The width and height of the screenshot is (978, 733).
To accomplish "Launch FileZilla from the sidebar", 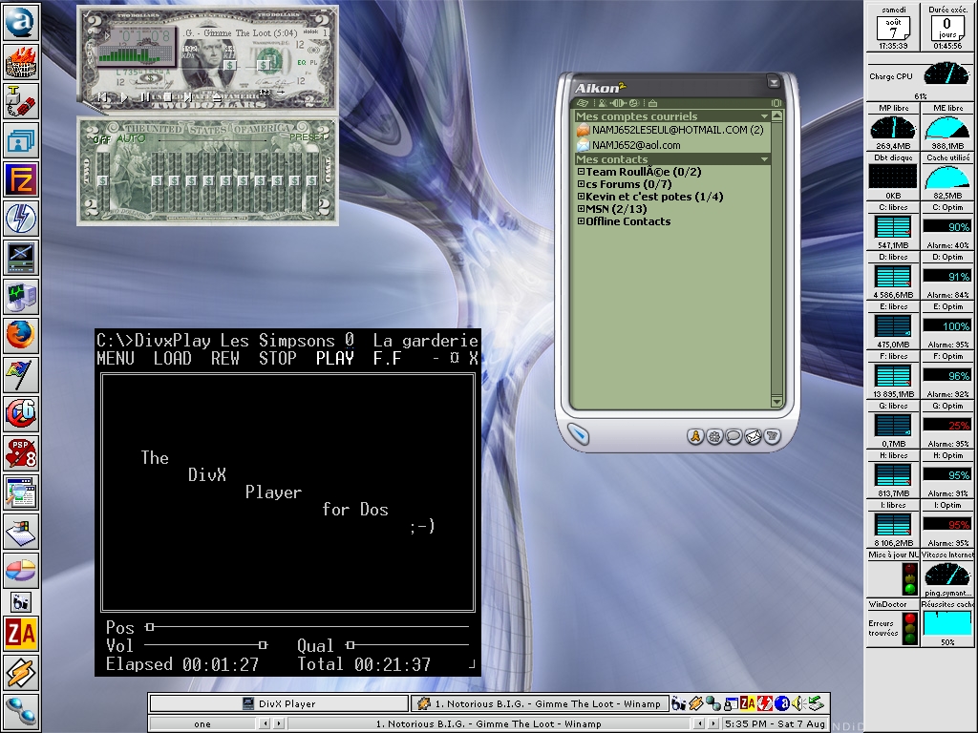I will point(21,179).
